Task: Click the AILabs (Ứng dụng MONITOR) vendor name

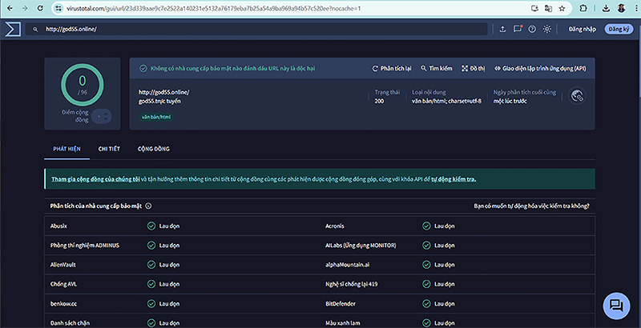Action: [x=361, y=245]
